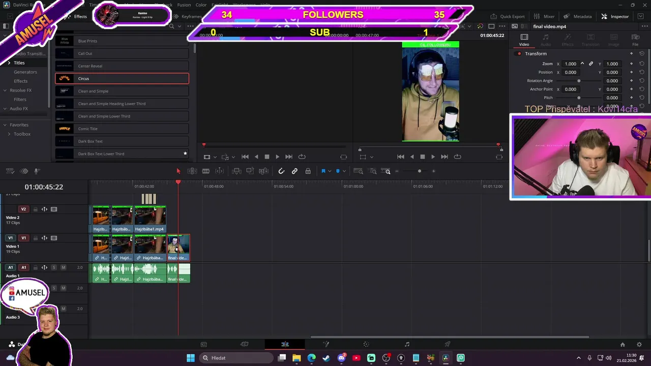
Task: Switch to Inspector Video tab
Action: [524, 40]
